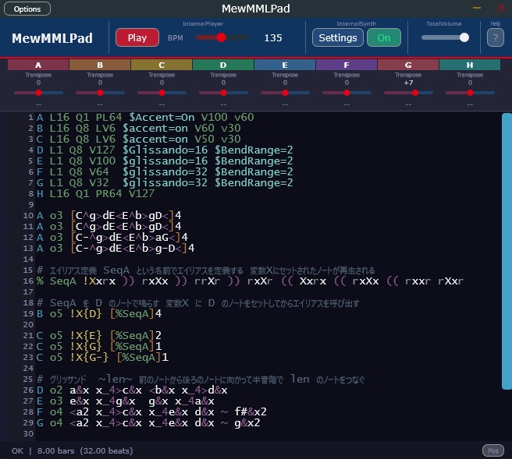Click track A Transpose slider handle

click(x=38, y=93)
